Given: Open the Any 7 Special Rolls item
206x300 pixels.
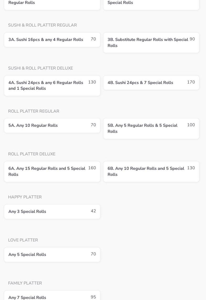Looking at the screenshot, I should 52,296.
